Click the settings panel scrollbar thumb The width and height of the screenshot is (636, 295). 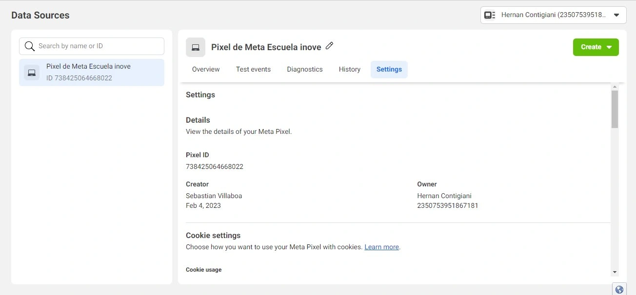(615, 109)
